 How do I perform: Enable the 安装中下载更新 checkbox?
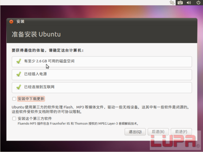click(14, 99)
